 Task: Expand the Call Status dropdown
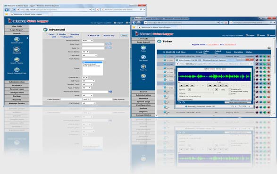click(x=89, y=103)
